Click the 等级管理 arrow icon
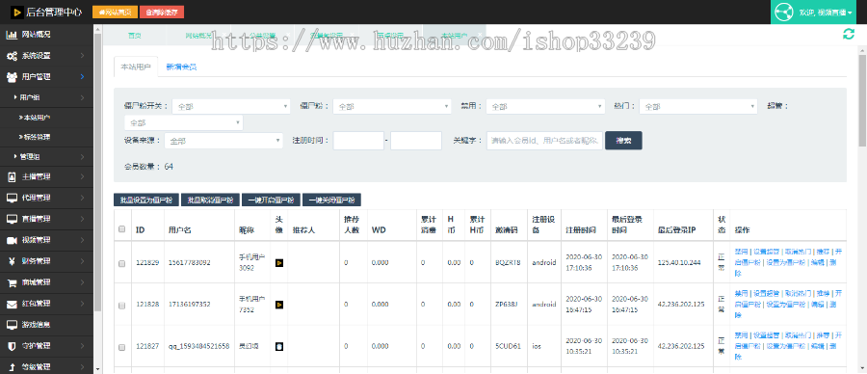Screen dimensions: 867x374 tap(11, 367)
